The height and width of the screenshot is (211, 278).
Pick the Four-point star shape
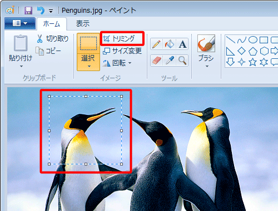tap(241, 62)
